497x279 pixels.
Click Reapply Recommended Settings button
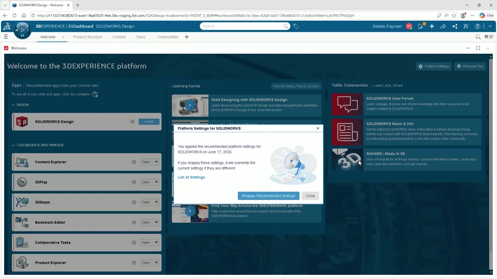[x=269, y=196]
